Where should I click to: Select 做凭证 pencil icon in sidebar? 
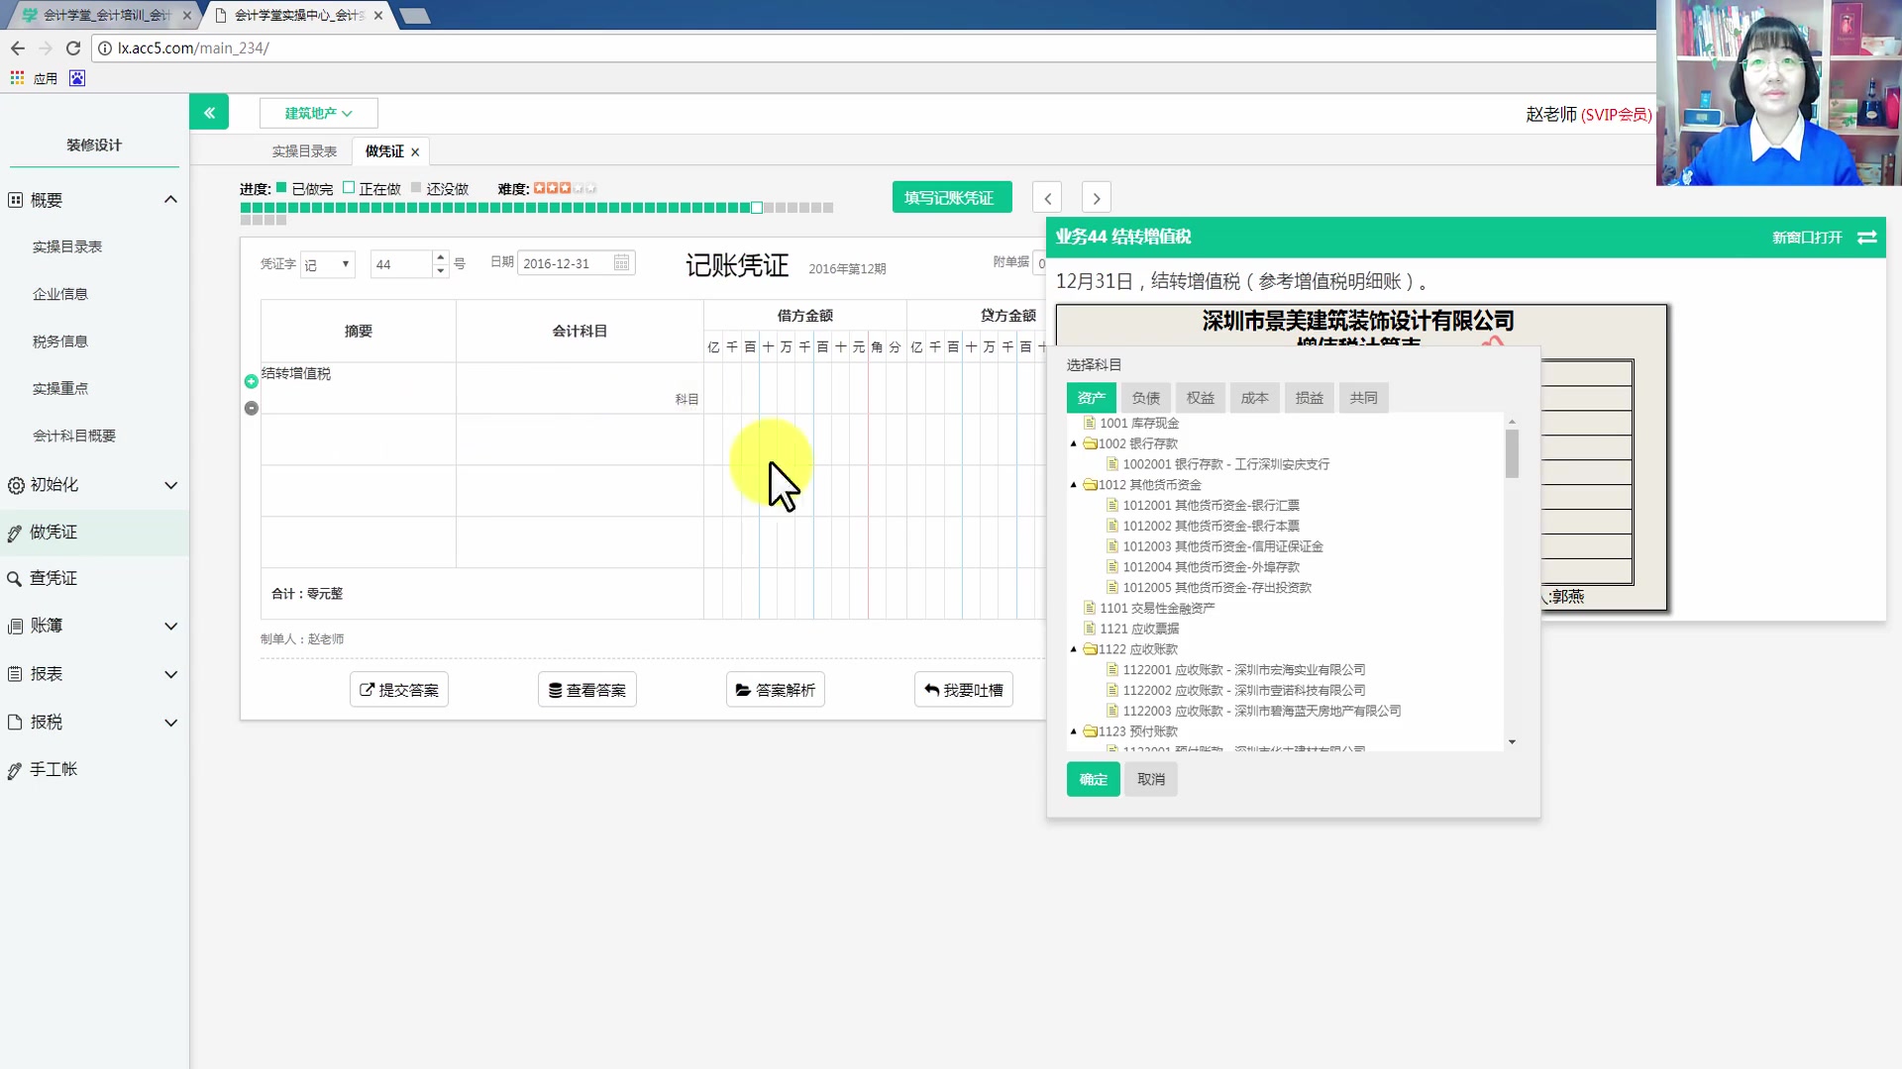(x=14, y=532)
